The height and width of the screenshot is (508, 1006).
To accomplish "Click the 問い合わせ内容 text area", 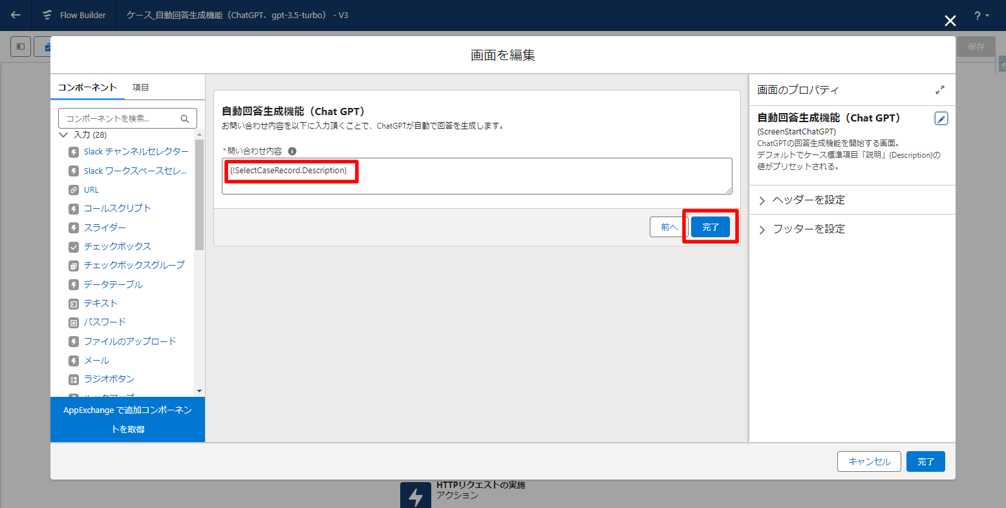I will coord(477,176).
